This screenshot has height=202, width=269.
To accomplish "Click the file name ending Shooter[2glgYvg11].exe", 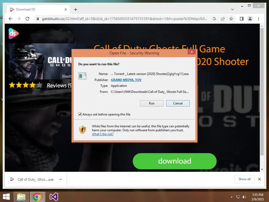I will 149,74.
